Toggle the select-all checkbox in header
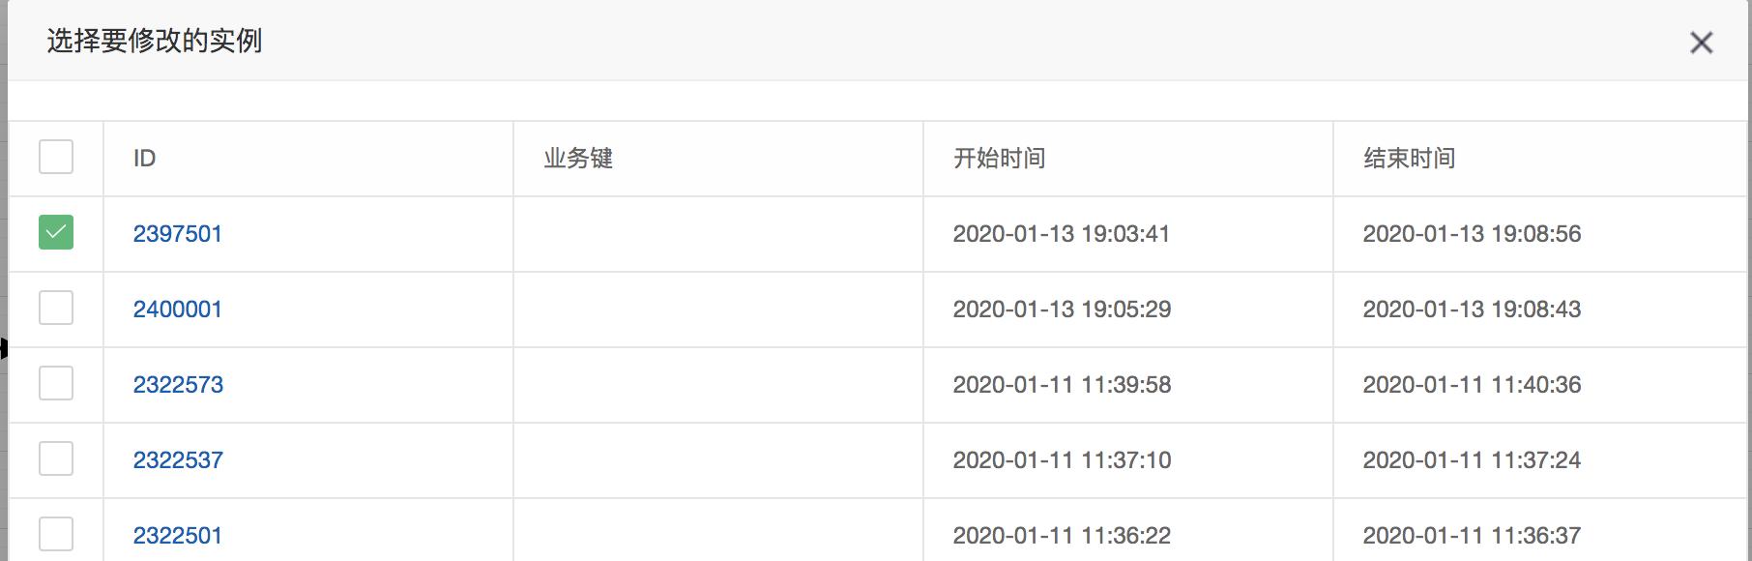 [56, 157]
